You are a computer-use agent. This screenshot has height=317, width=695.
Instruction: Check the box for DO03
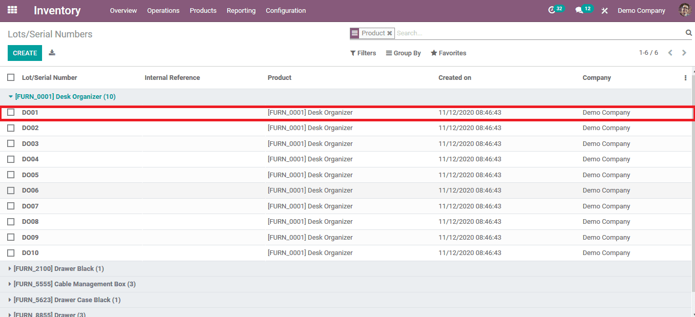pyautogui.click(x=11, y=143)
